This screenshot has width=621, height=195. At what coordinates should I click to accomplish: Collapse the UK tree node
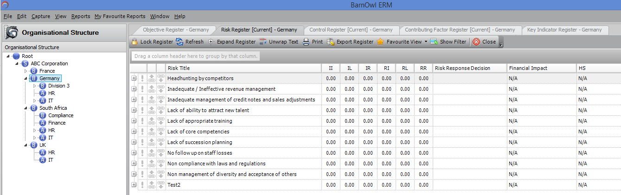point(26,145)
